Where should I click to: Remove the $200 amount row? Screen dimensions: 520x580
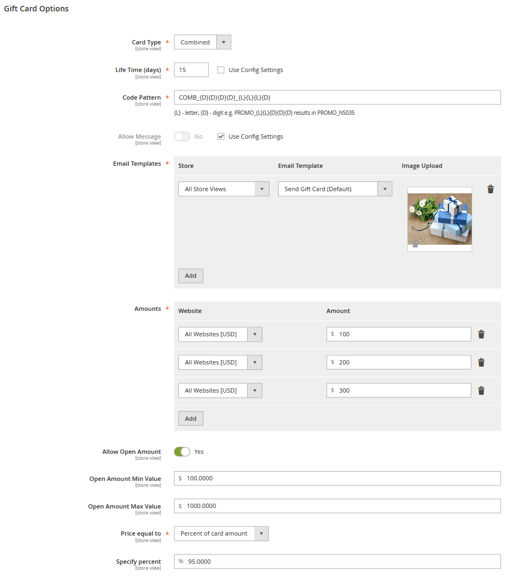[x=481, y=362]
